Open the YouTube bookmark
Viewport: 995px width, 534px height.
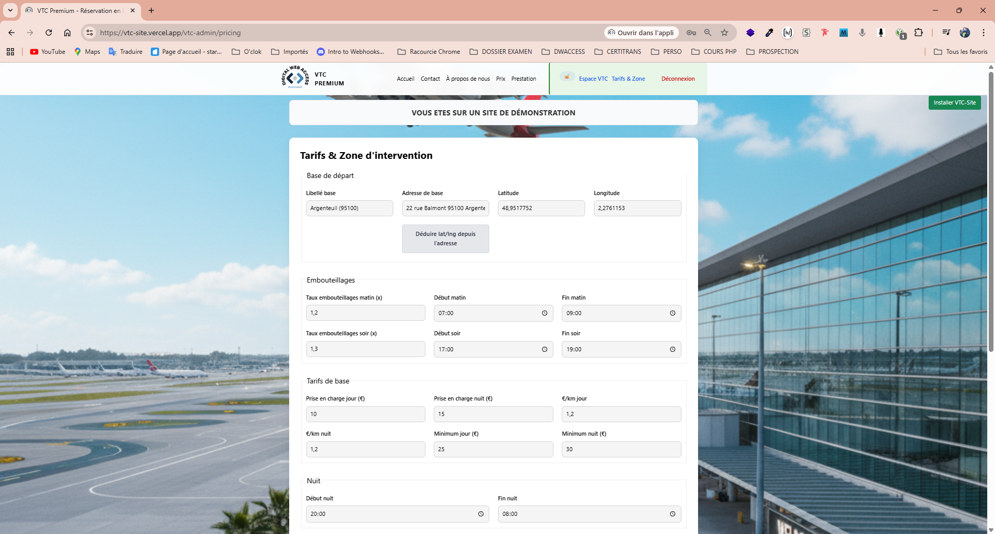click(48, 52)
